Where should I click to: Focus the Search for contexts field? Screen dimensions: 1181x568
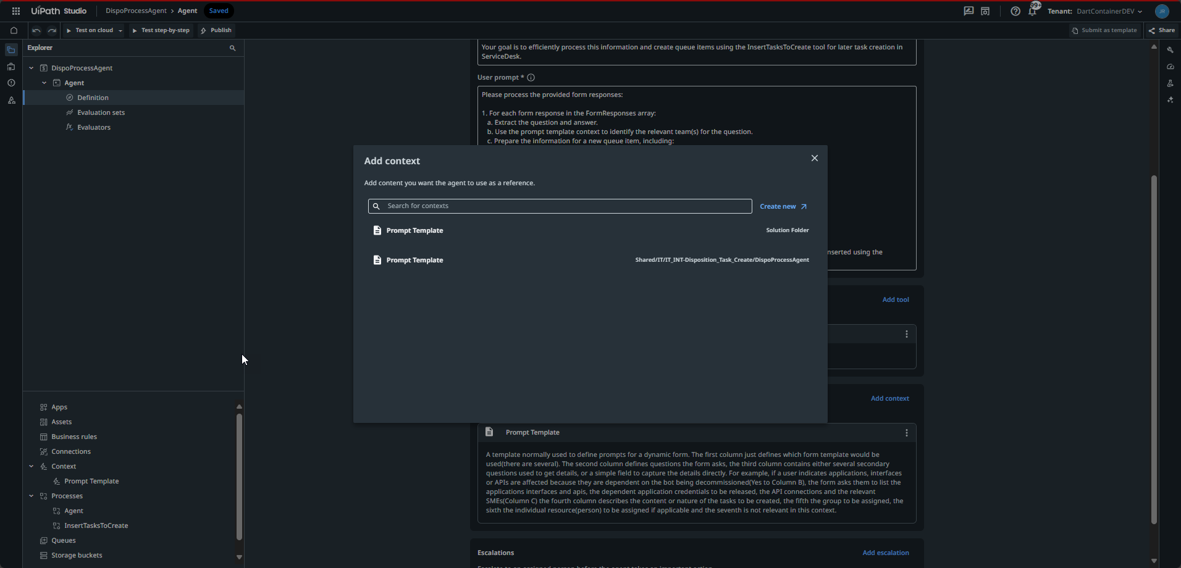pos(560,206)
